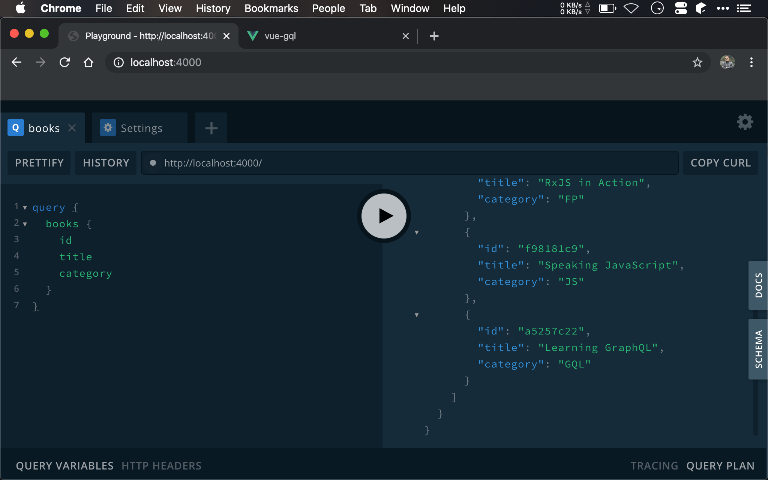The image size is (768, 480).
Task: Switch to the vue-gql browser tab
Action: click(x=328, y=36)
